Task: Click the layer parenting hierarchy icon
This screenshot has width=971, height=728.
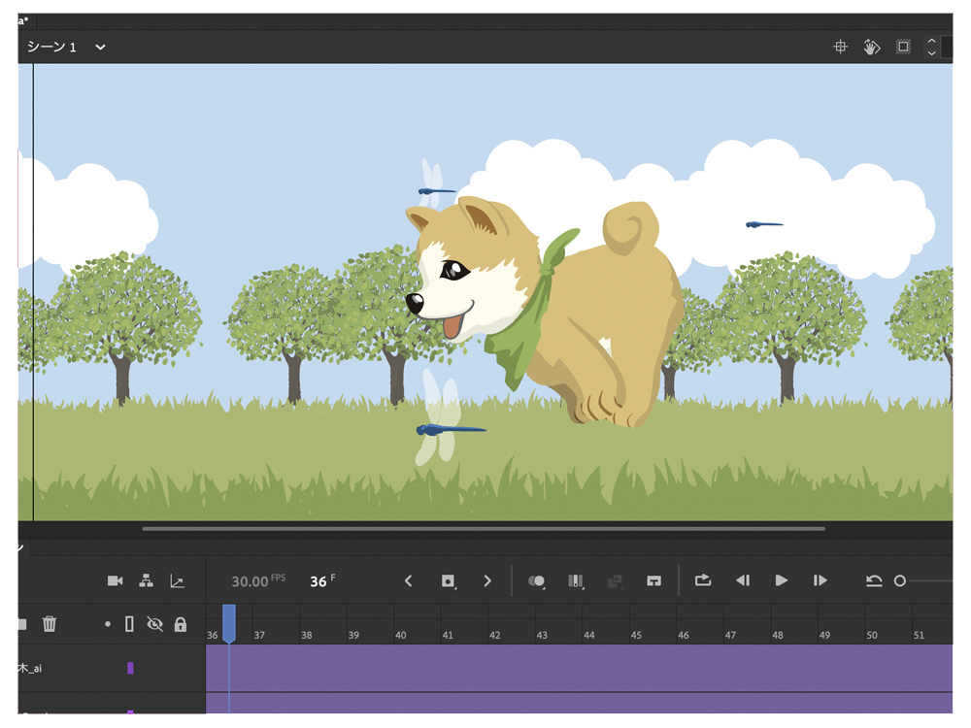Action: coord(146,580)
